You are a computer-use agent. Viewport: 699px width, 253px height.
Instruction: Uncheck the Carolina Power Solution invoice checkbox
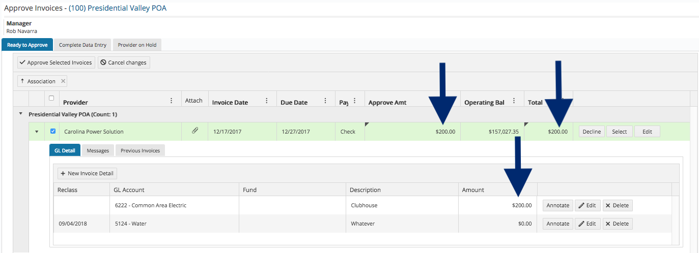point(53,132)
